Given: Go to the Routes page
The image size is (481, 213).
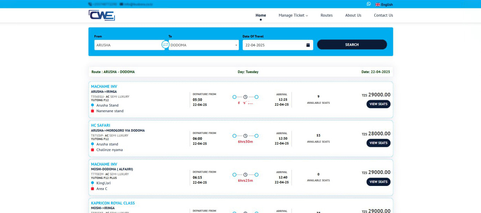Looking at the screenshot, I should click(326, 15).
